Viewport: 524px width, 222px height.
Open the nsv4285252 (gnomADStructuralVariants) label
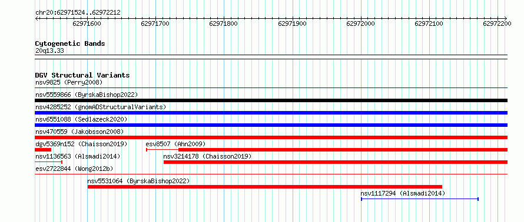point(101,107)
